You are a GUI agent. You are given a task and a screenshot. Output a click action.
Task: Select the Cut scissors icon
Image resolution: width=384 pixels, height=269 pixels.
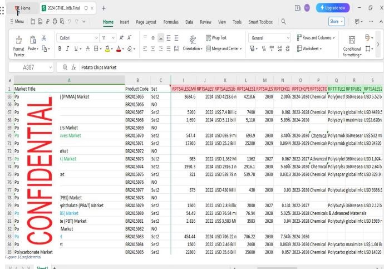[x=44, y=38]
